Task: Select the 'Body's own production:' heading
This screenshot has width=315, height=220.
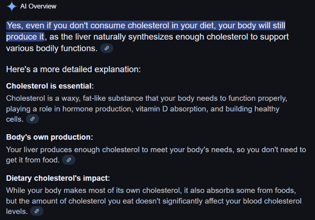Action: coord(49,137)
